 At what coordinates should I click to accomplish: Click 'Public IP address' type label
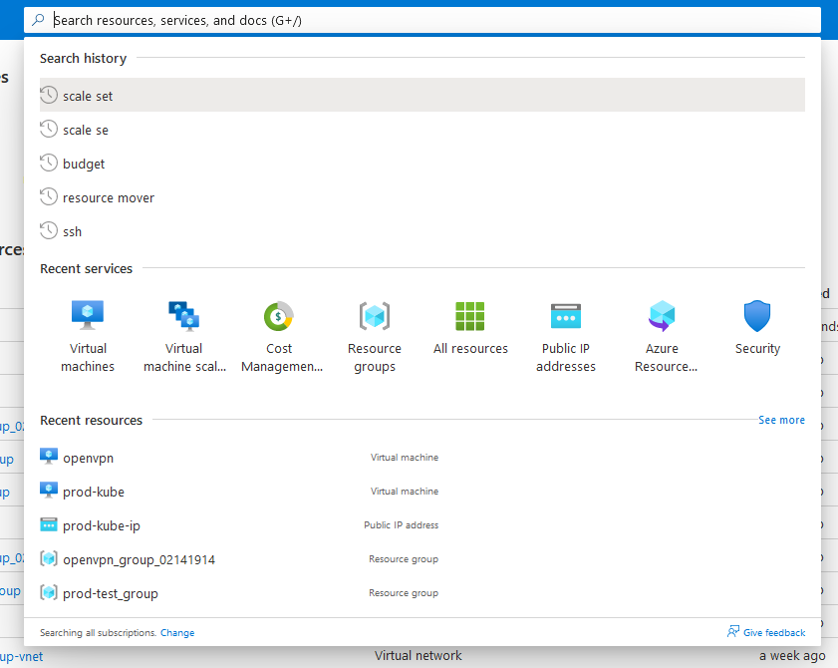[402, 525]
